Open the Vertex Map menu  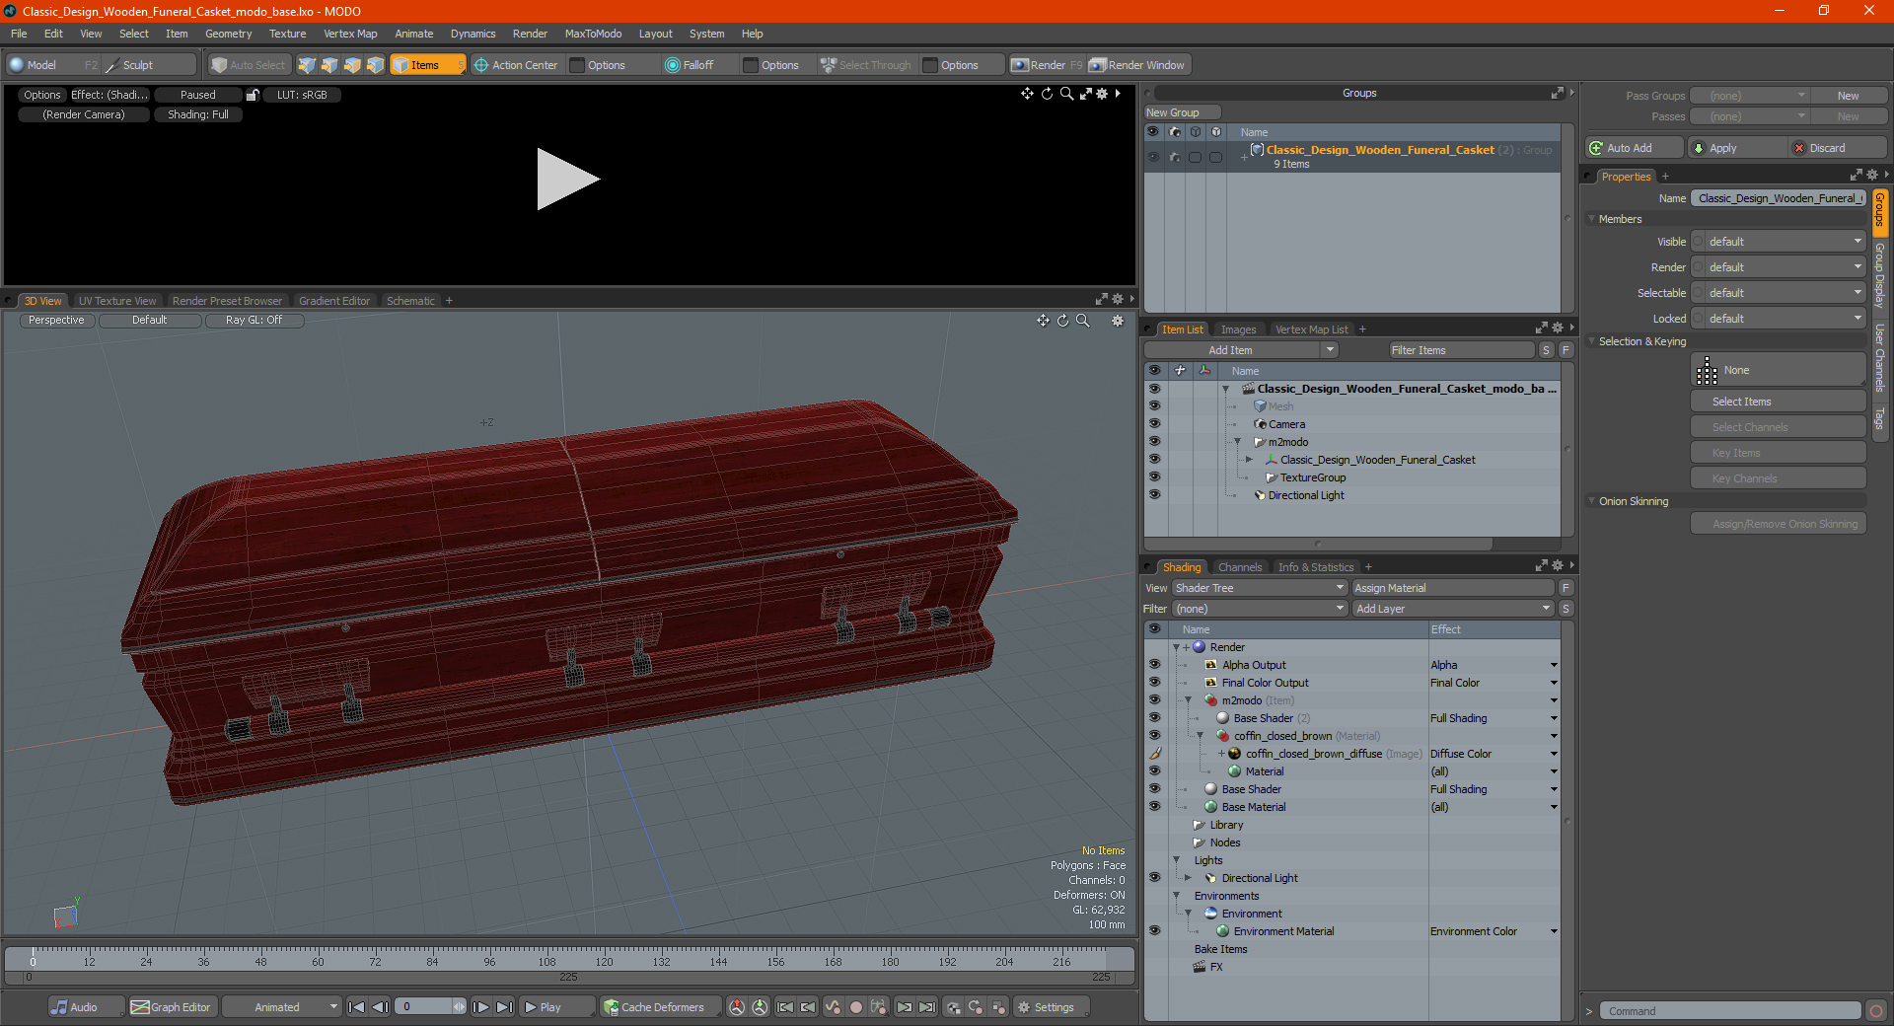(x=350, y=34)
